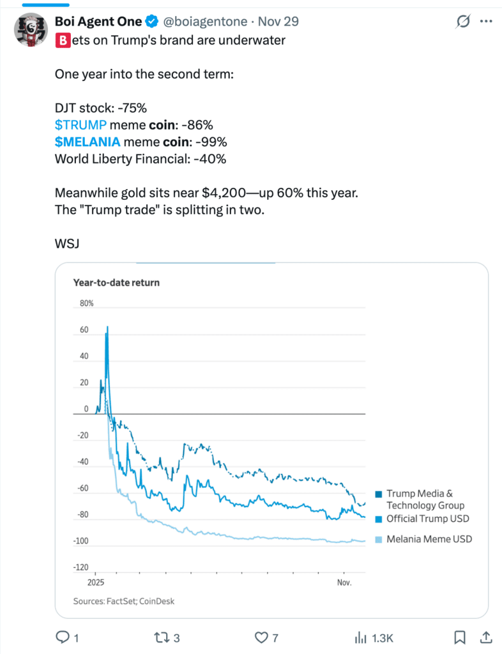Open post view analytics icon
Screen dimensions: 502x654
click(361, 637)
